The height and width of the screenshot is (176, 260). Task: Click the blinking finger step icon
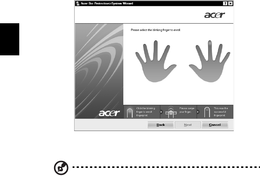(130, 113)
